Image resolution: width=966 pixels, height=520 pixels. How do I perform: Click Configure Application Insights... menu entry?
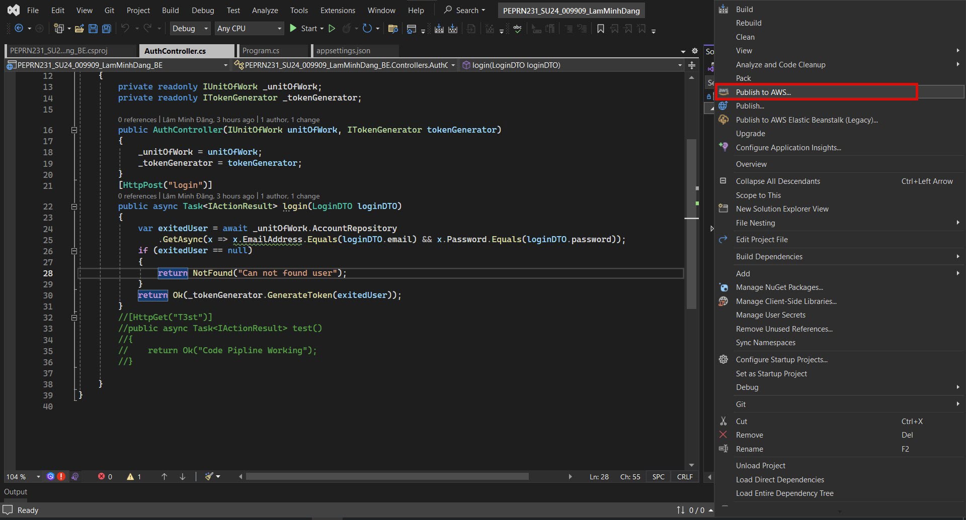788,148
